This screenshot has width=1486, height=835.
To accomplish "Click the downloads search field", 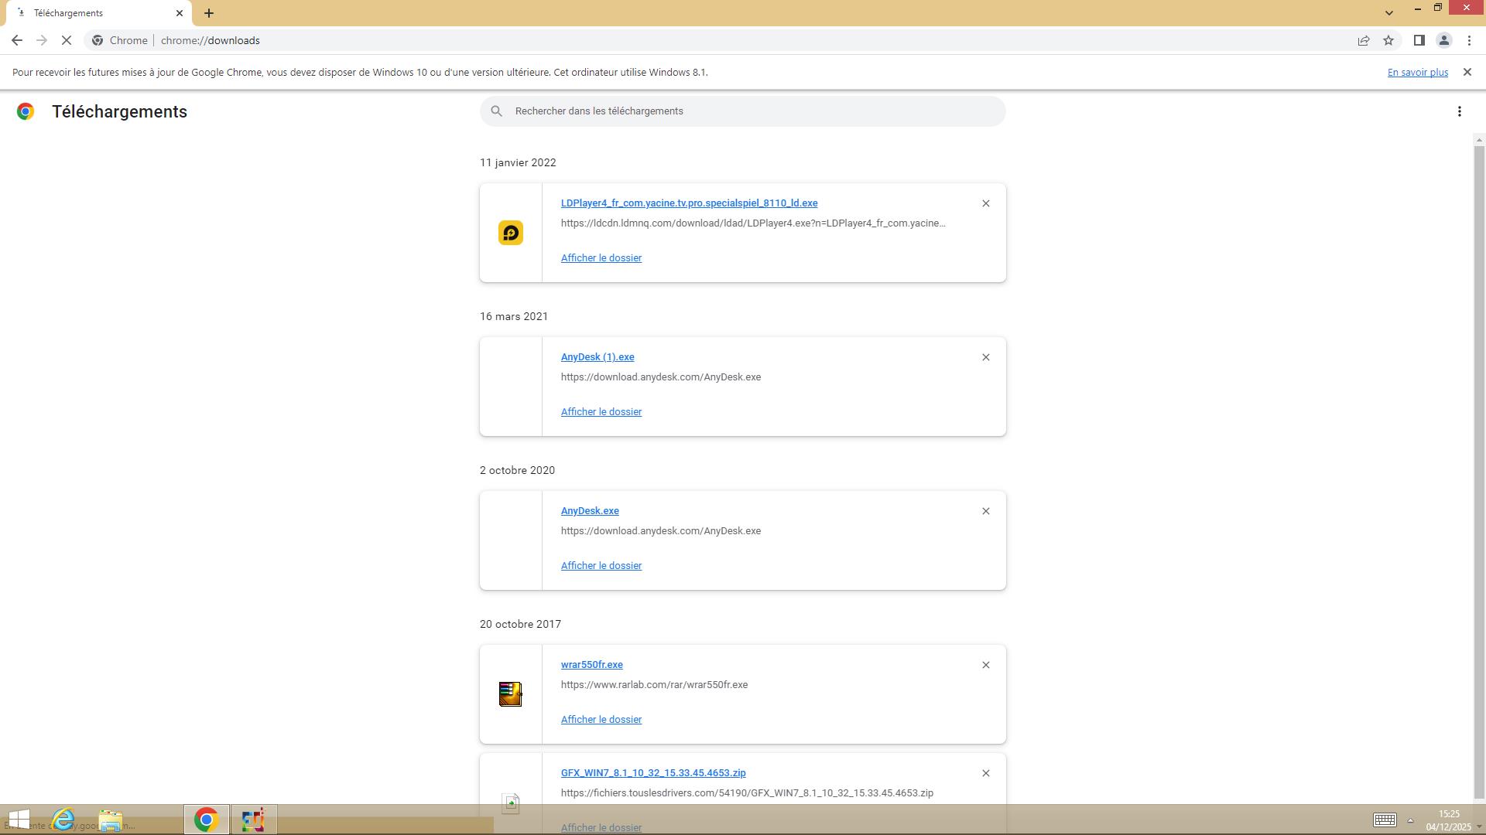I will click(x=743, y=111).
